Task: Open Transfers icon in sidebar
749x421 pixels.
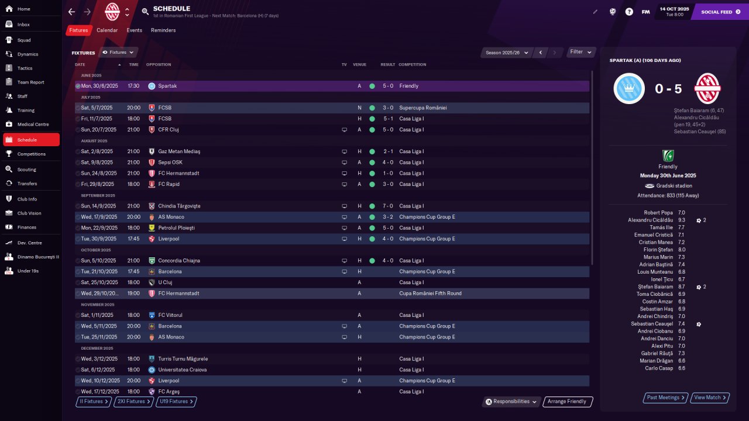Action: coord(9,184)
